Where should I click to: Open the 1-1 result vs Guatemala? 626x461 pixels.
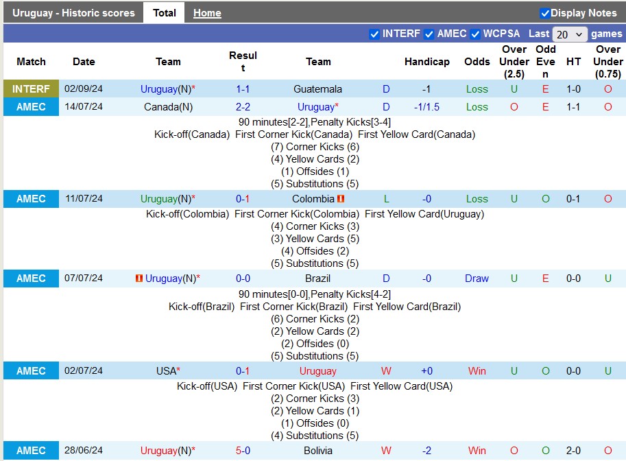[x=243, y=89]
